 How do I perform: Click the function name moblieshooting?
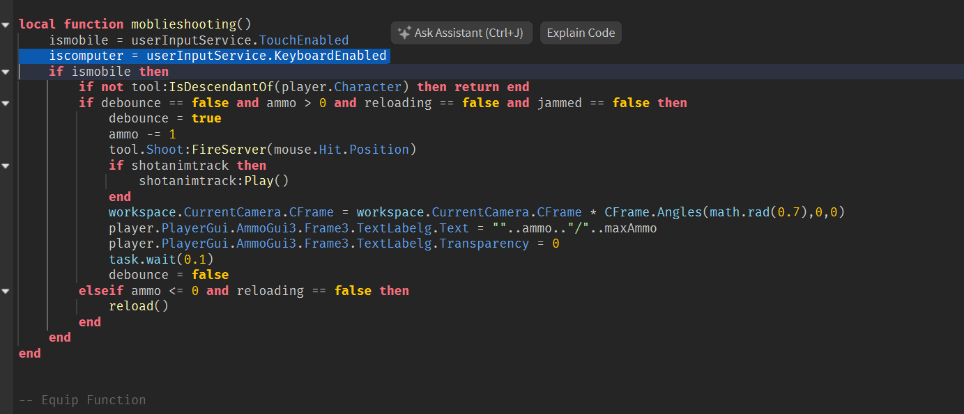click(183, 24)
